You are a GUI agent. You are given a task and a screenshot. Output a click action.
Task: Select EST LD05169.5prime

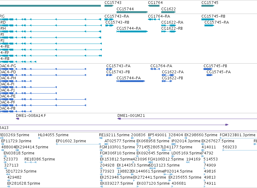(187, 153)
